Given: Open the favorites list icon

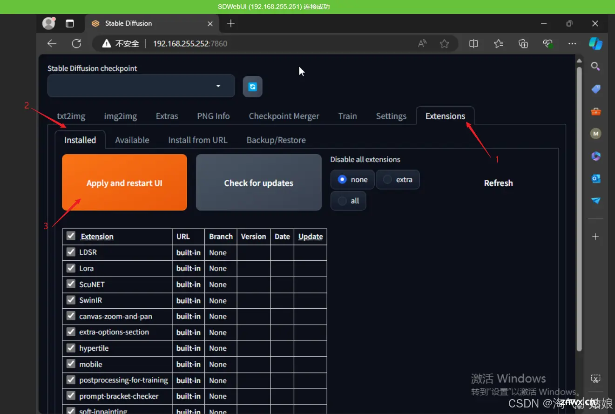Looking at the screenshot, I should [499, 43].
